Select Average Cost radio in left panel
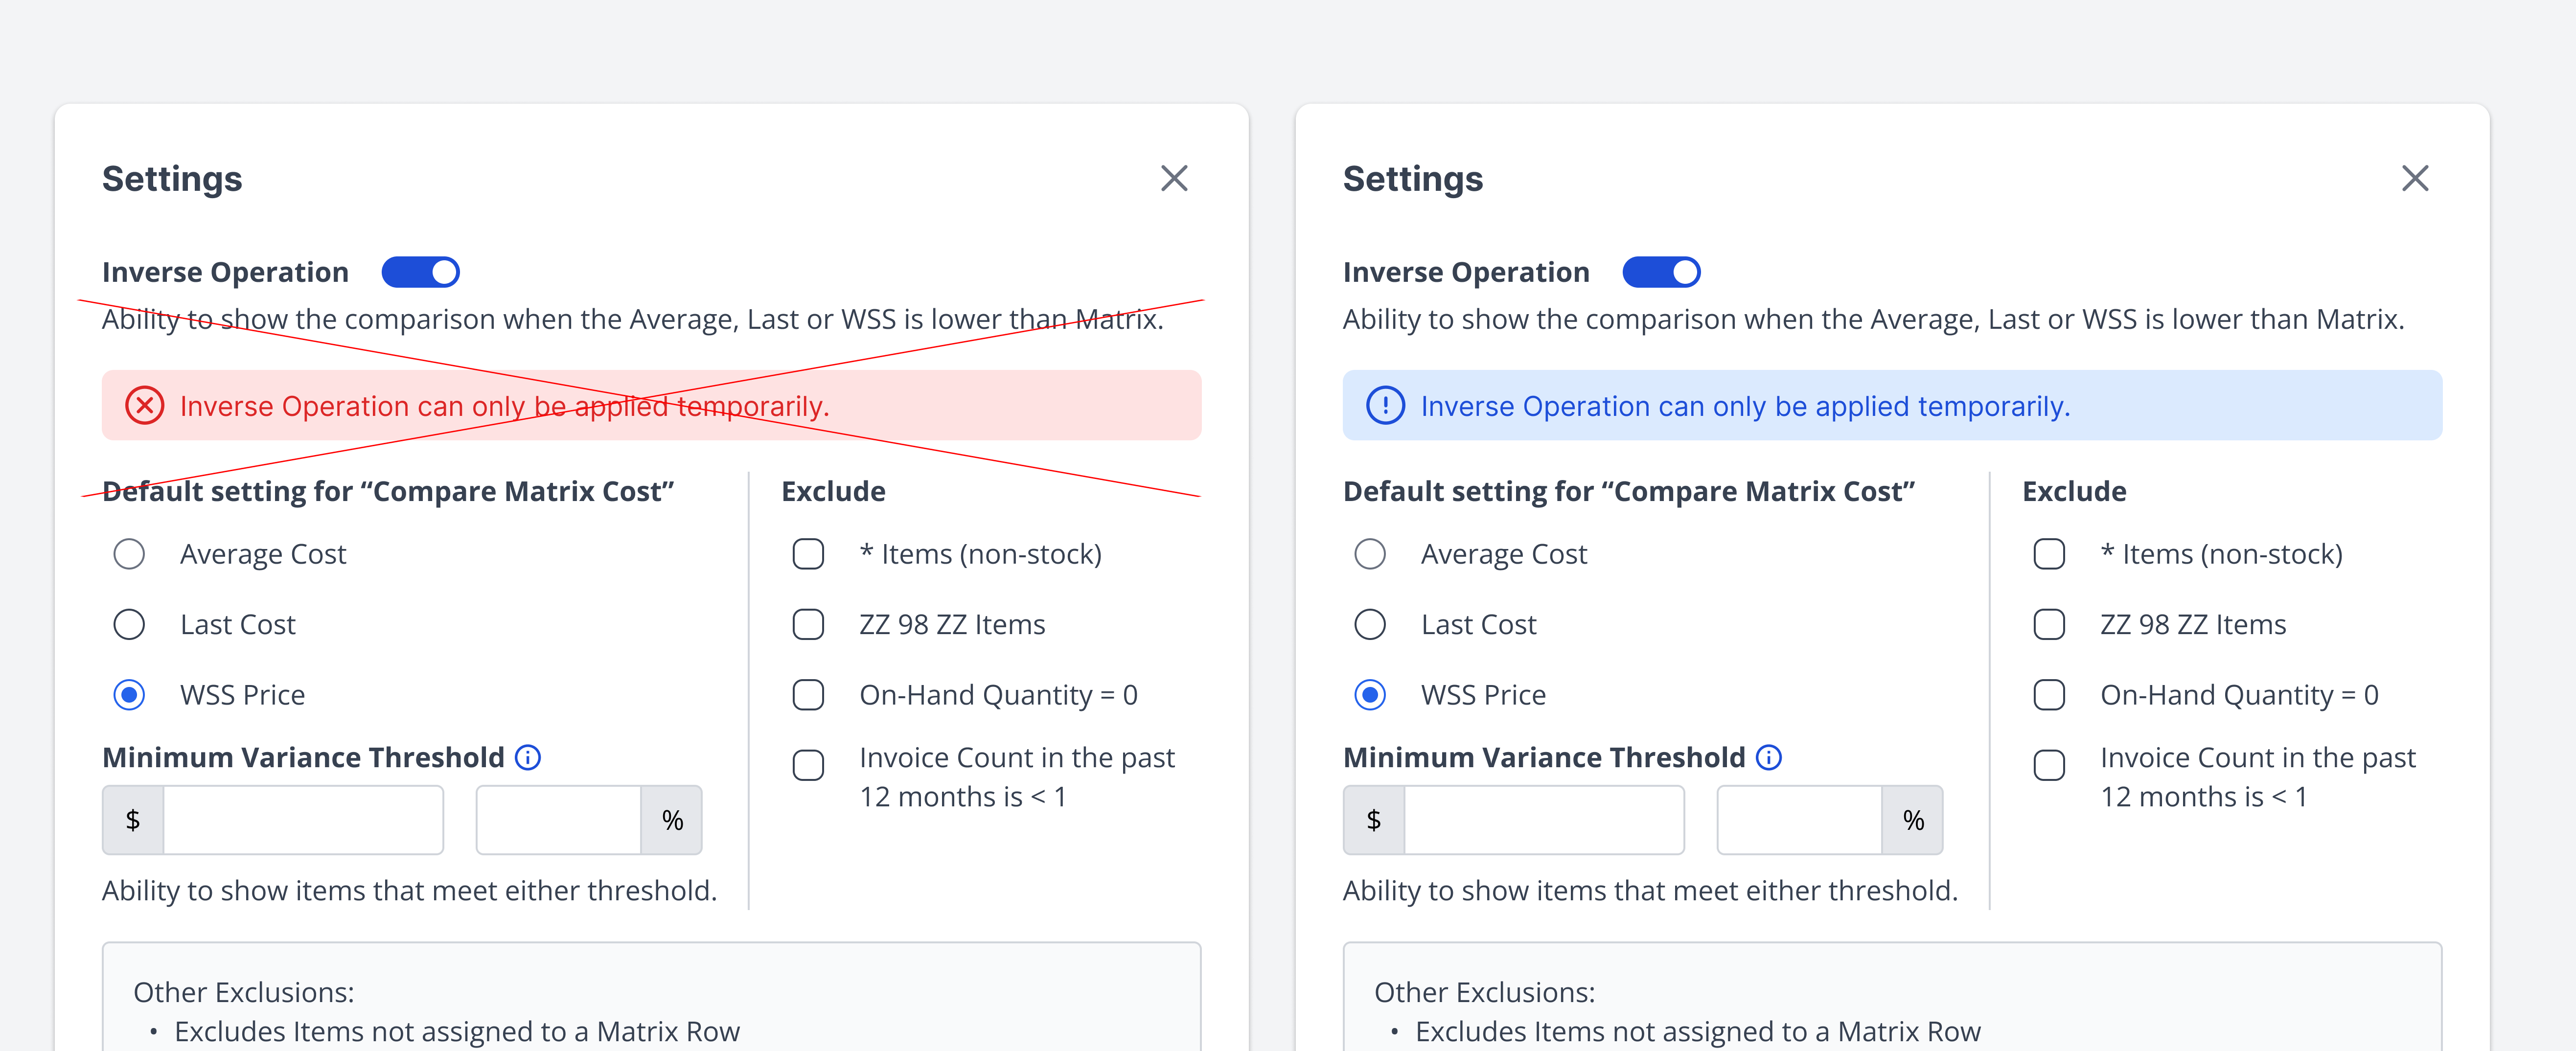Image resolution: width=2576 pixels, height=1051 pixels. tap(129, 554)
